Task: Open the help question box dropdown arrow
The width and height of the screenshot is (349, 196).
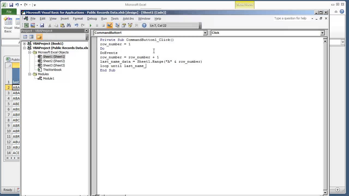Action: (312, 19)
